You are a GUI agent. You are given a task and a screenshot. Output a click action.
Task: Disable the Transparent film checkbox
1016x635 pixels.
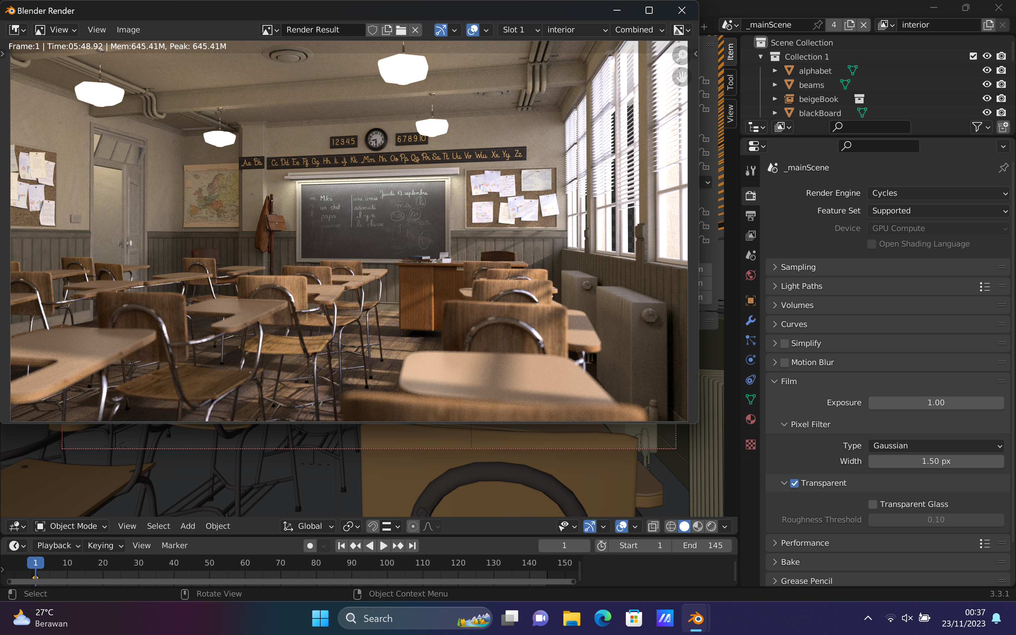[x=794, y=483]
